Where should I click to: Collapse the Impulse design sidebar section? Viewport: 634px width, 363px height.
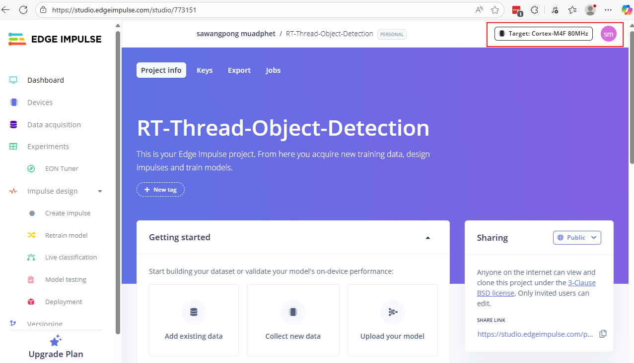[x=100, y=191]
